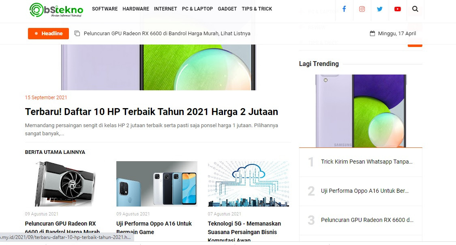Open the 5G cloud city article image
Image resolution: width=456 pixels, height=245 pixels.
pos(248,184)
